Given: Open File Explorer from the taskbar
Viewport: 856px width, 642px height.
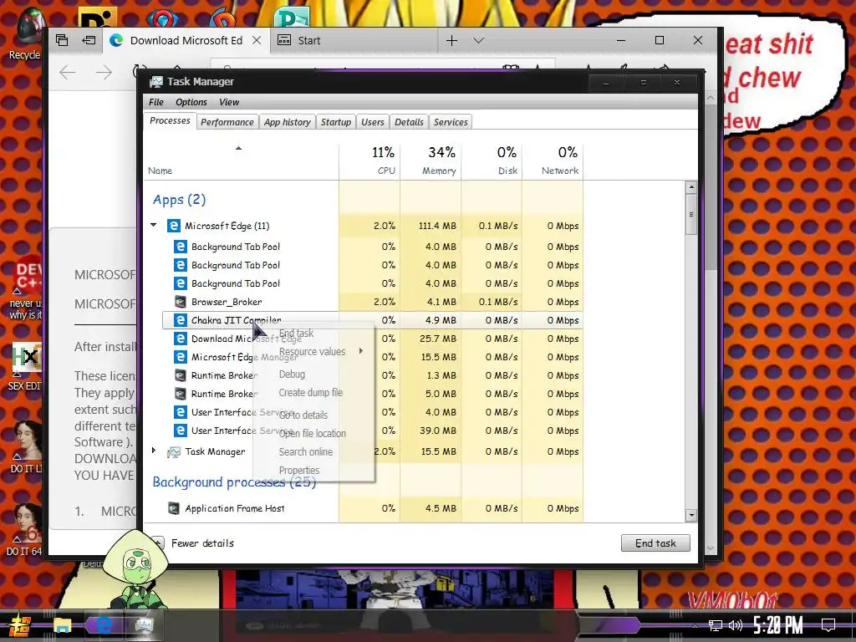Looking at the screenshot, I should coord(62,625).
